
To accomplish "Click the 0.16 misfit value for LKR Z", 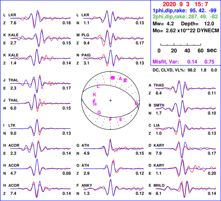I will [x=67, y=23].
